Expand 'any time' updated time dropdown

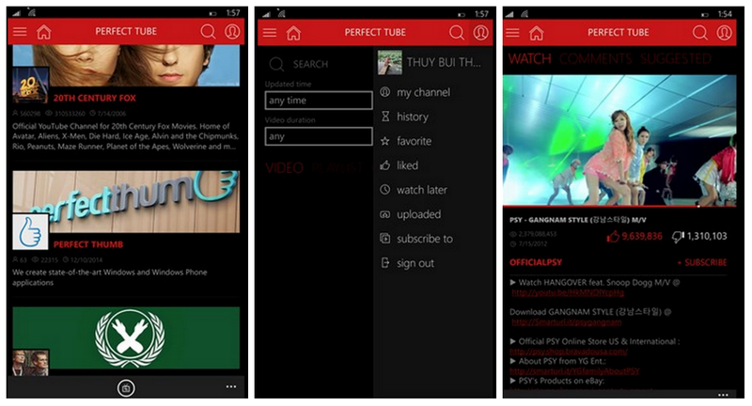[x=319, y=101]
